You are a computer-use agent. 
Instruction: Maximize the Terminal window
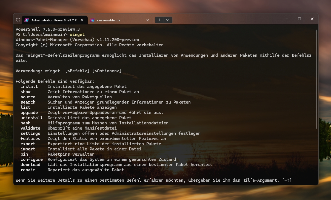[x=299, y=19]
